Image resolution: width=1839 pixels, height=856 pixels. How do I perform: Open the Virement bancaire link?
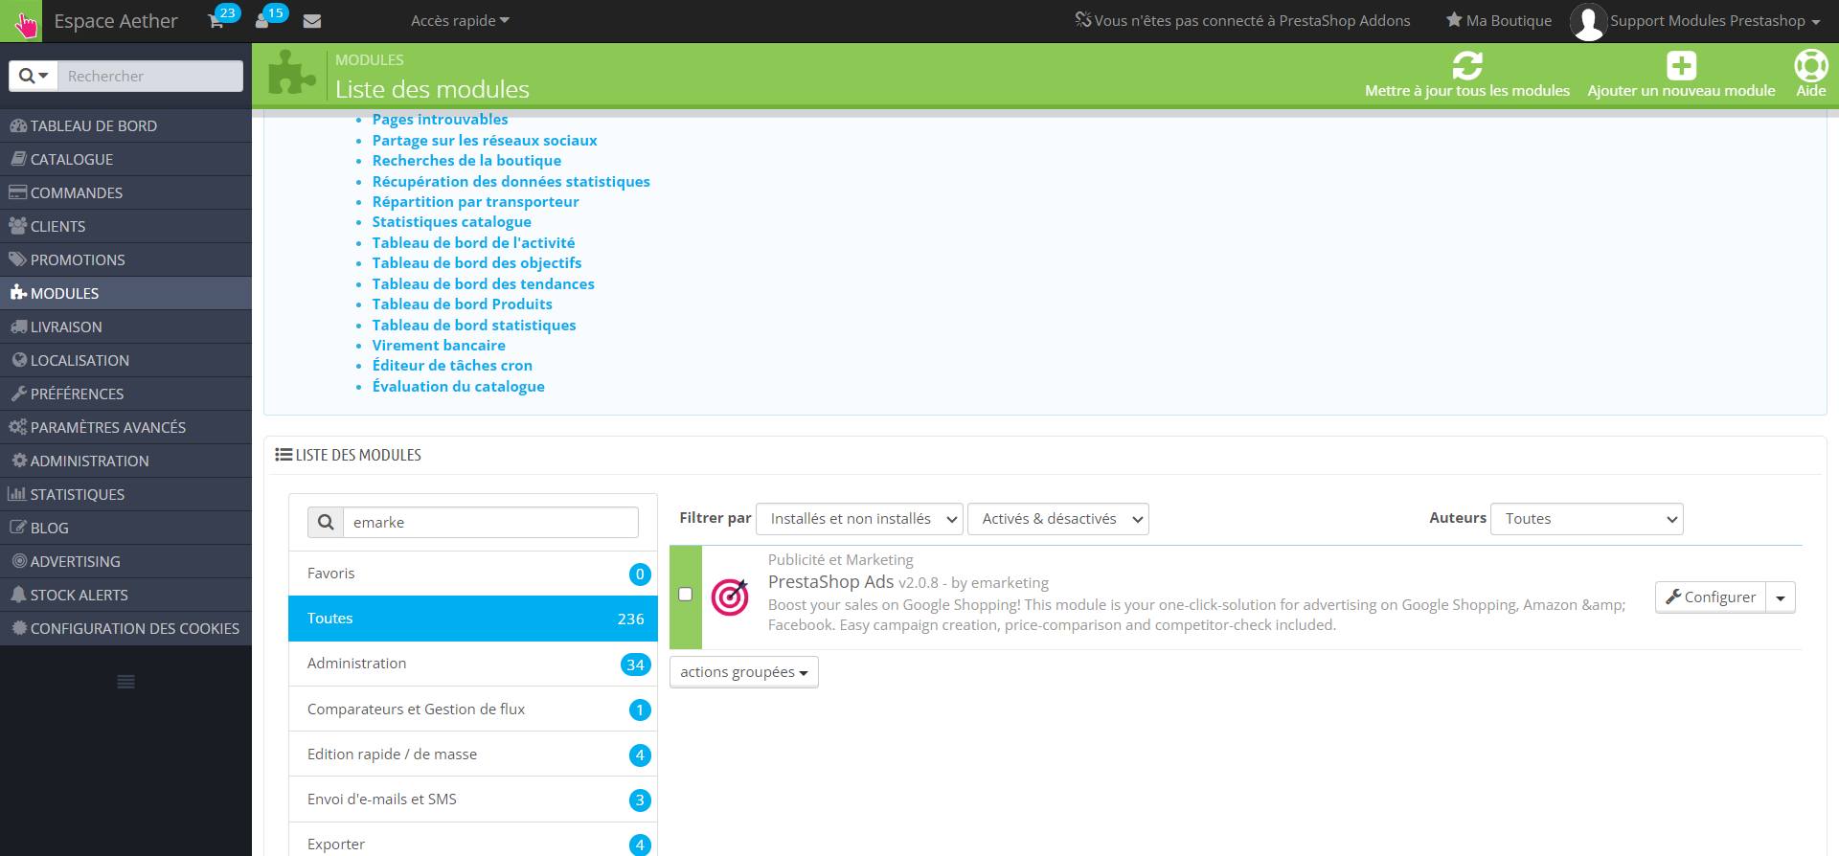coord(439,346)
